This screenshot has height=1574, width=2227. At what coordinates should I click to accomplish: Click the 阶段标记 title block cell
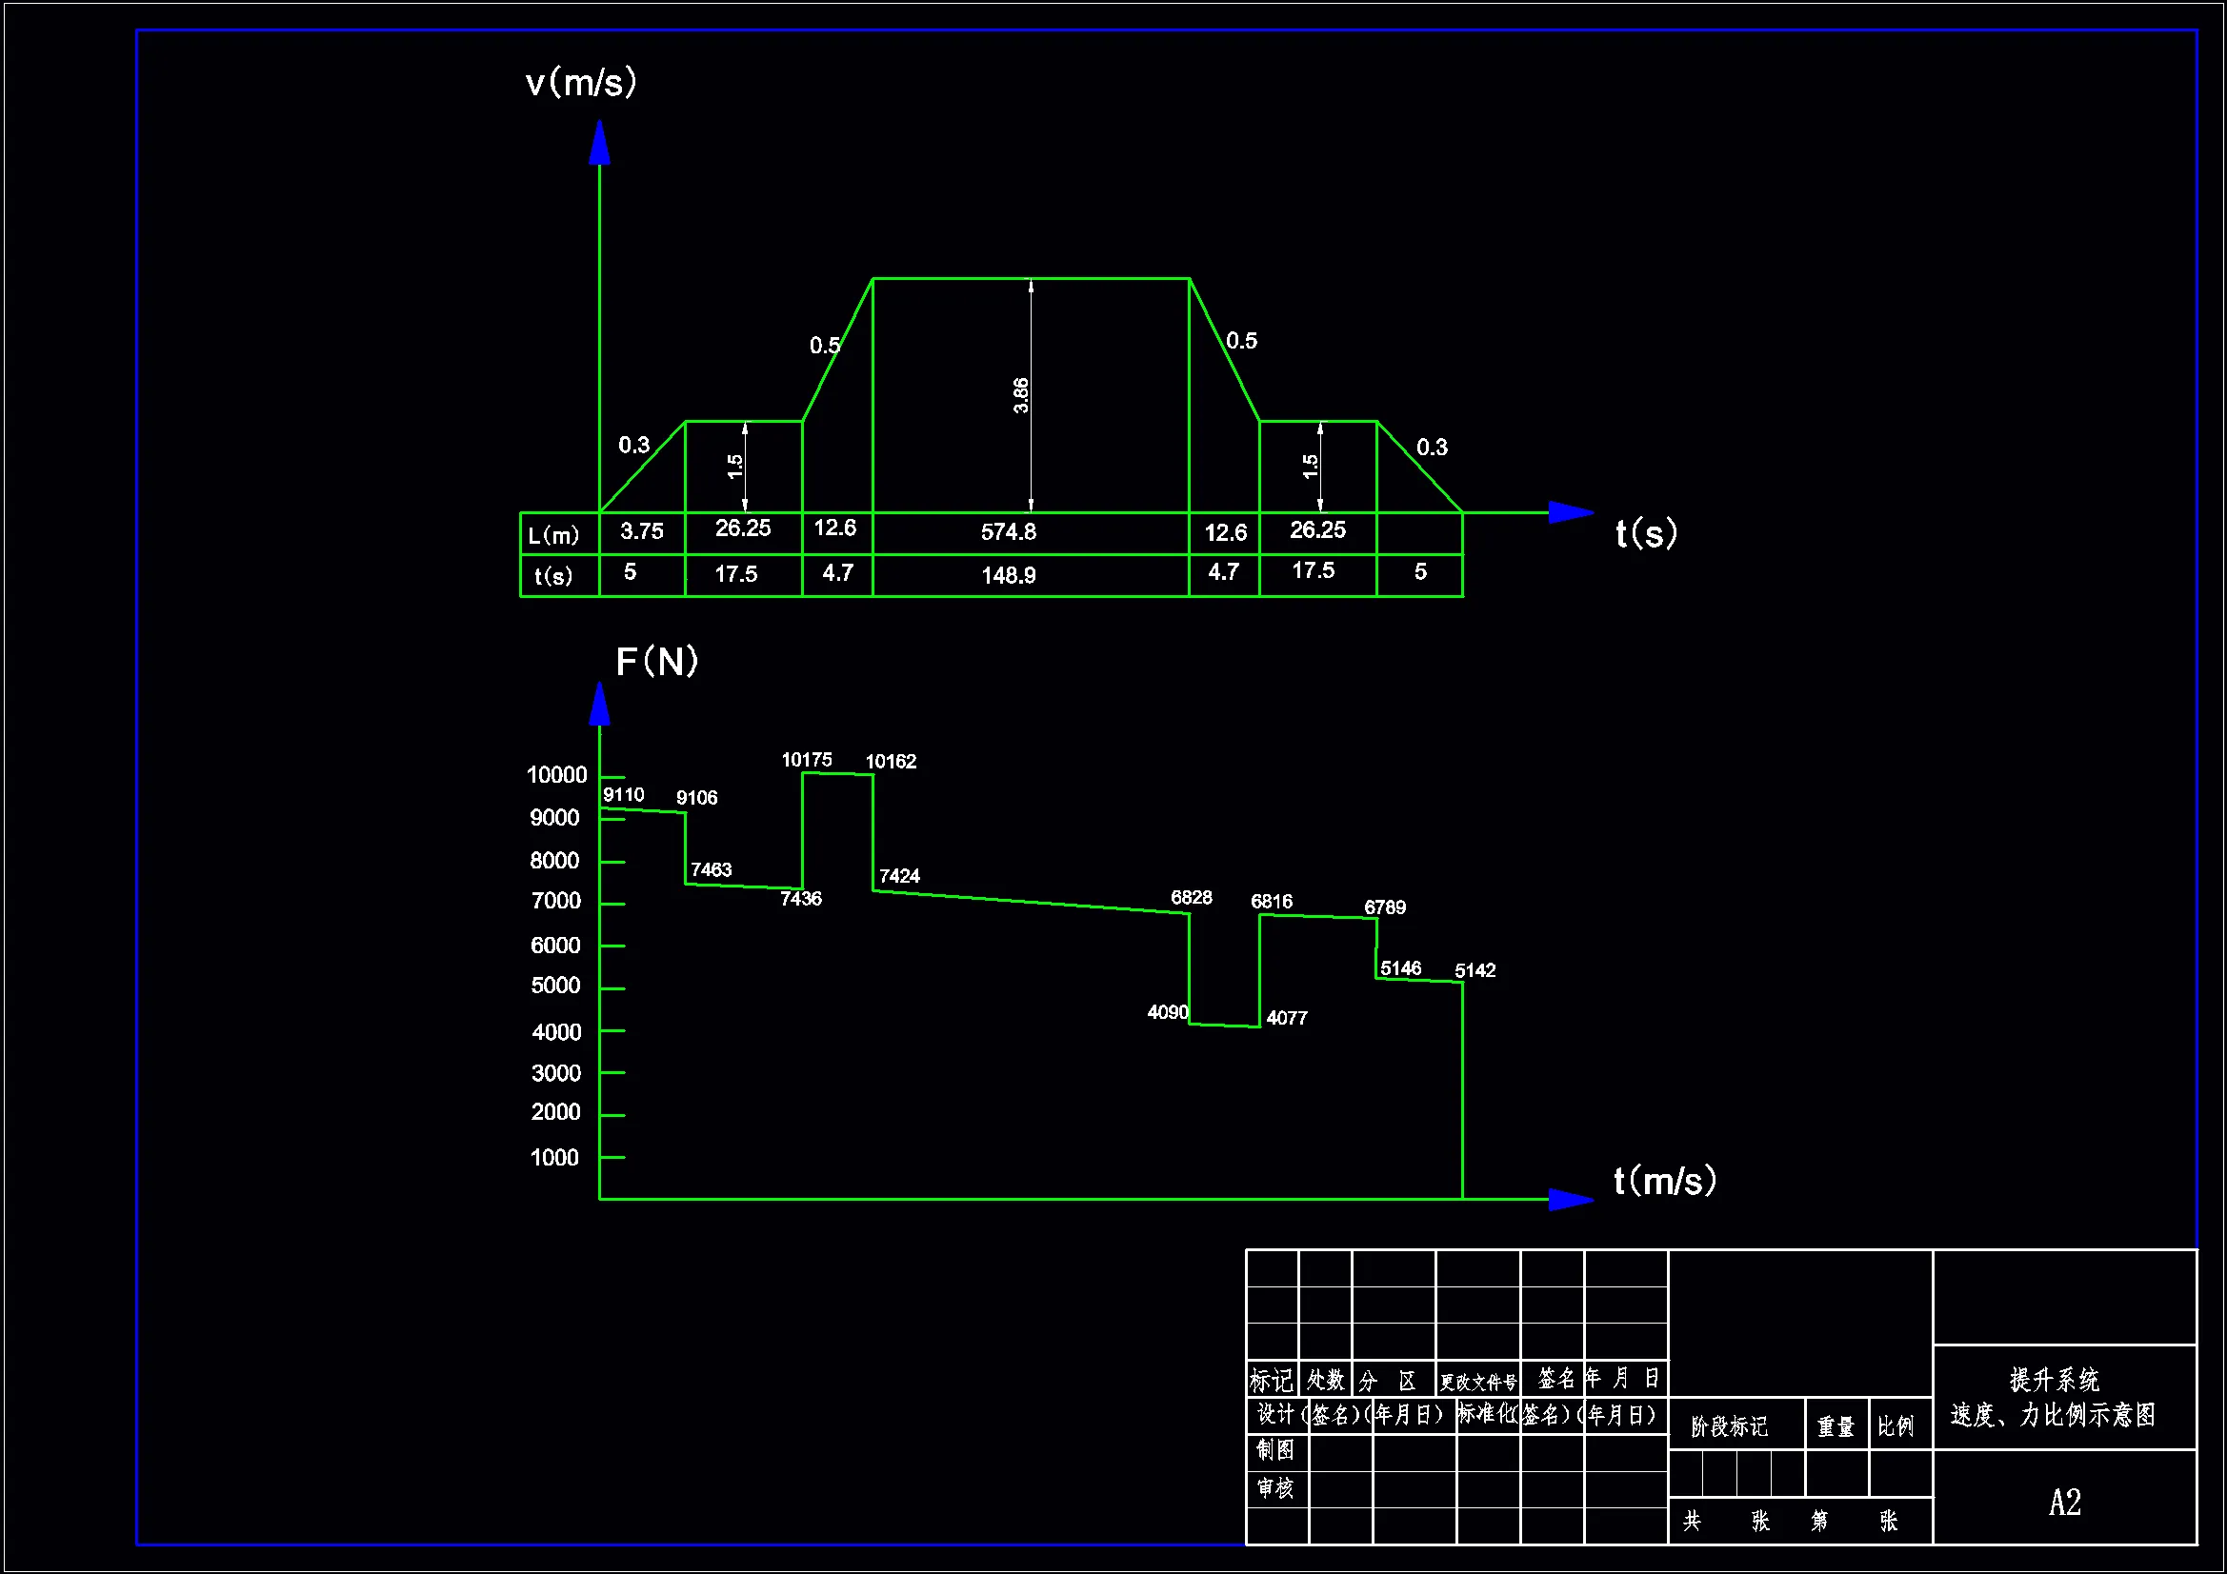click(x=1730, y=1425)
